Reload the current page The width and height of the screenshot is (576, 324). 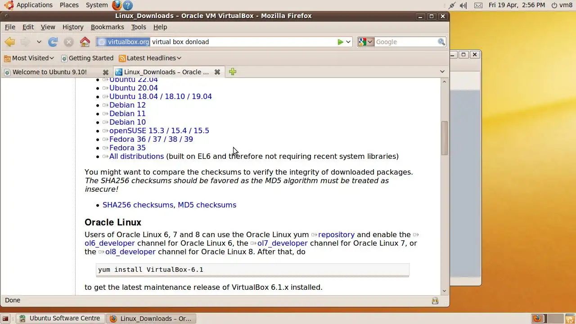pyautogui.click(x=53, y=42)
